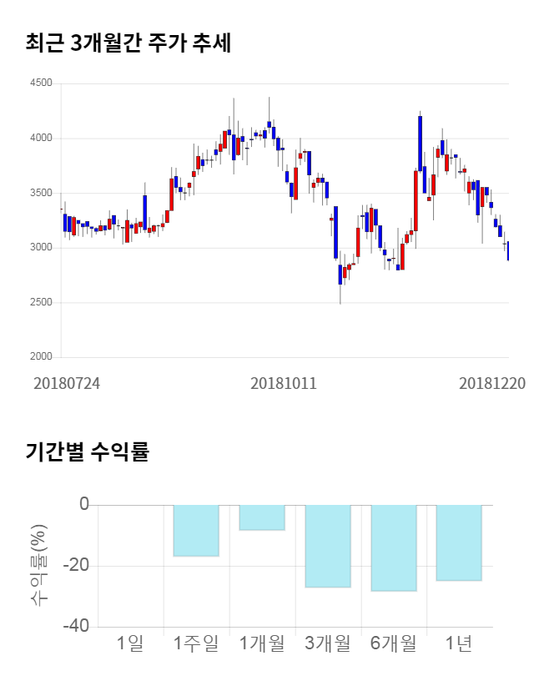Screen dimensions: 534x676
Task: Click the 수익률(%) y-axis title
Action: point(38,566)
